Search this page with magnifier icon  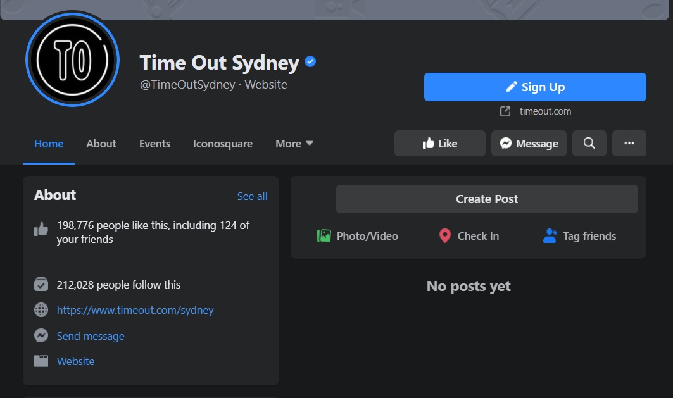tap(589, 143)
